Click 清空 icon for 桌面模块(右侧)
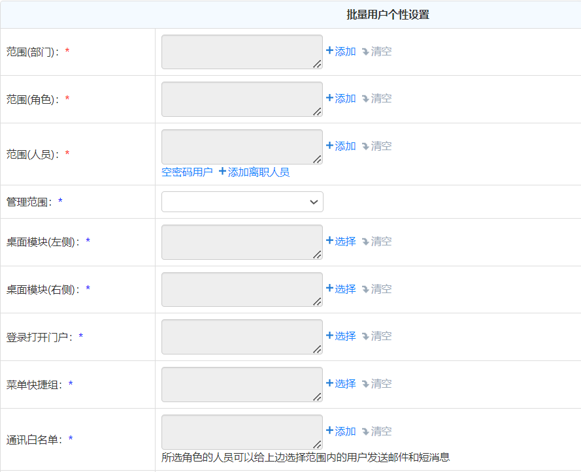 [365, 289]
